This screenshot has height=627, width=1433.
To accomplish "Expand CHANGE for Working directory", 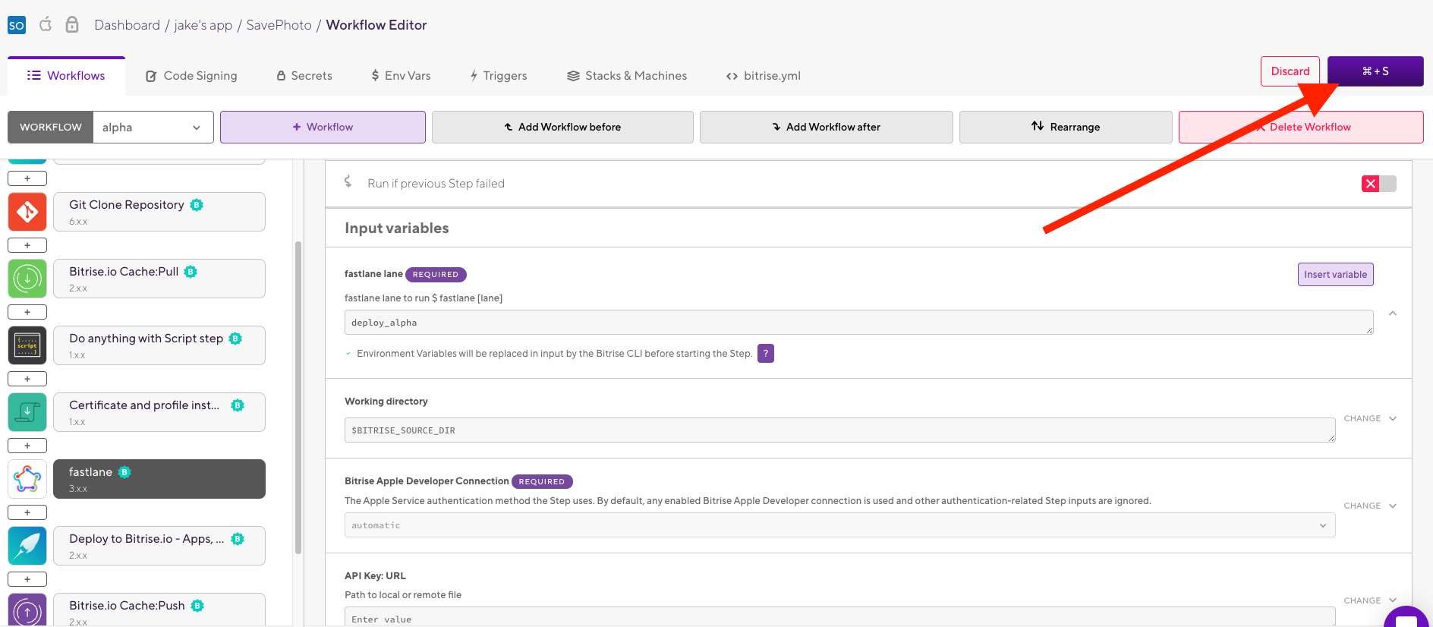I will click(x=1370, y=418).
